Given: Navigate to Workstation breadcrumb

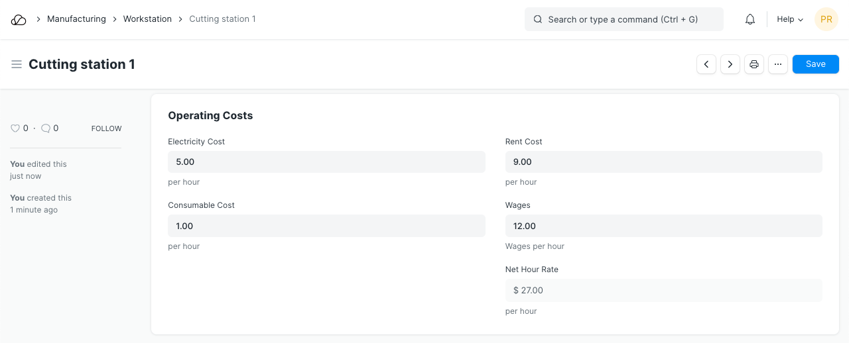Looking at the screenshot, I should point(147,19).
